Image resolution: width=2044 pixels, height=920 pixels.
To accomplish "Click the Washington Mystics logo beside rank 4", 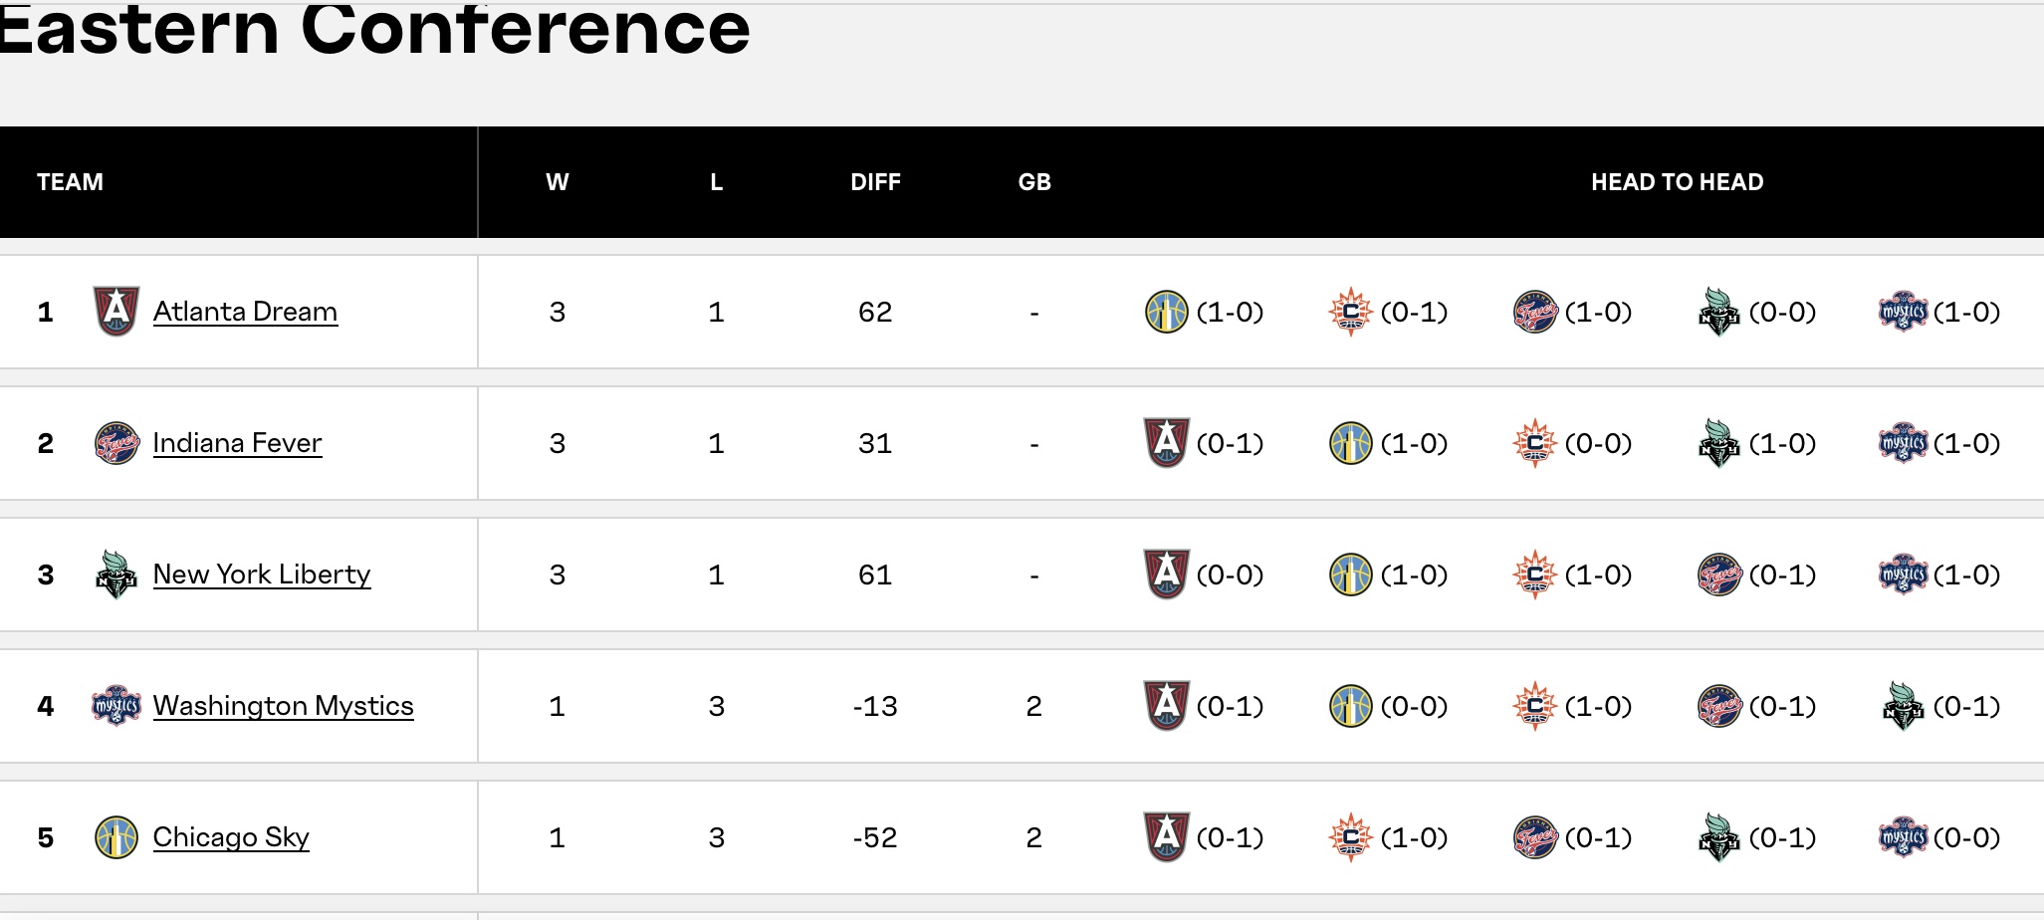I will pyautogui.click(x=116, y=706).
